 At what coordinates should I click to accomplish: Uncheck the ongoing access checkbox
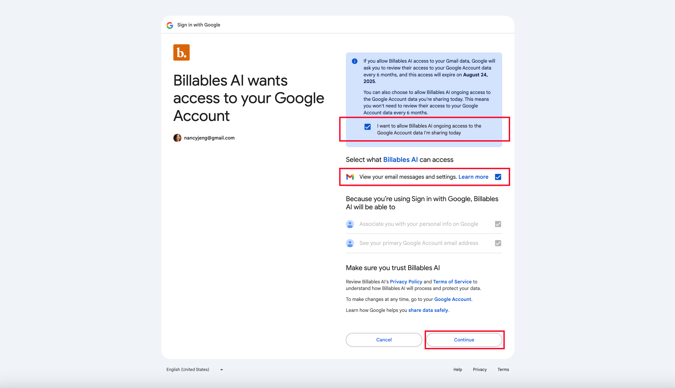(367, 127)
